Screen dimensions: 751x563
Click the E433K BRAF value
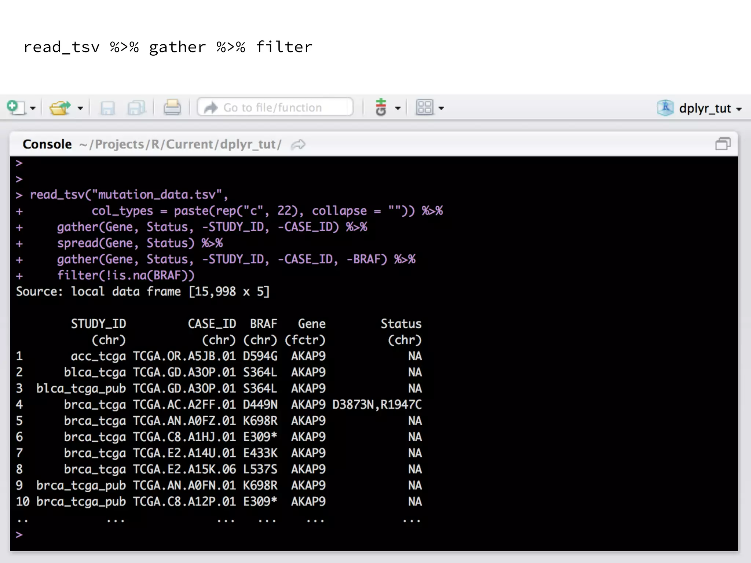coord(260,453)
